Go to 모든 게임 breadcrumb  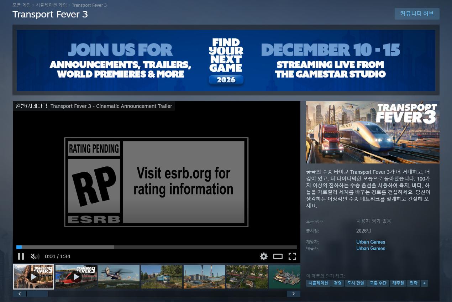[x=21, y=5]
